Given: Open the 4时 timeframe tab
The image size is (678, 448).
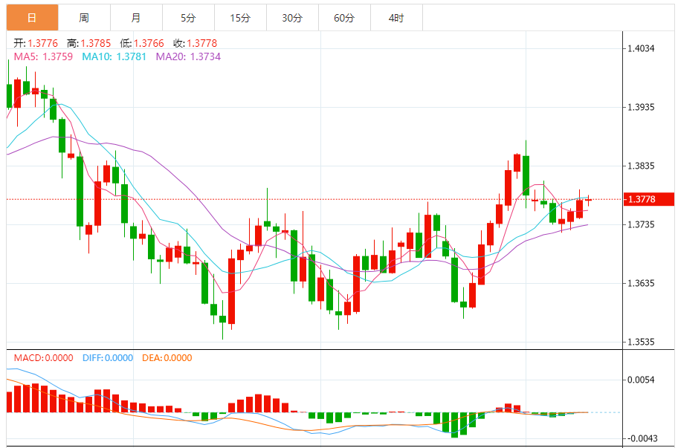Looking at the screenshot, I should pos(396,18).
